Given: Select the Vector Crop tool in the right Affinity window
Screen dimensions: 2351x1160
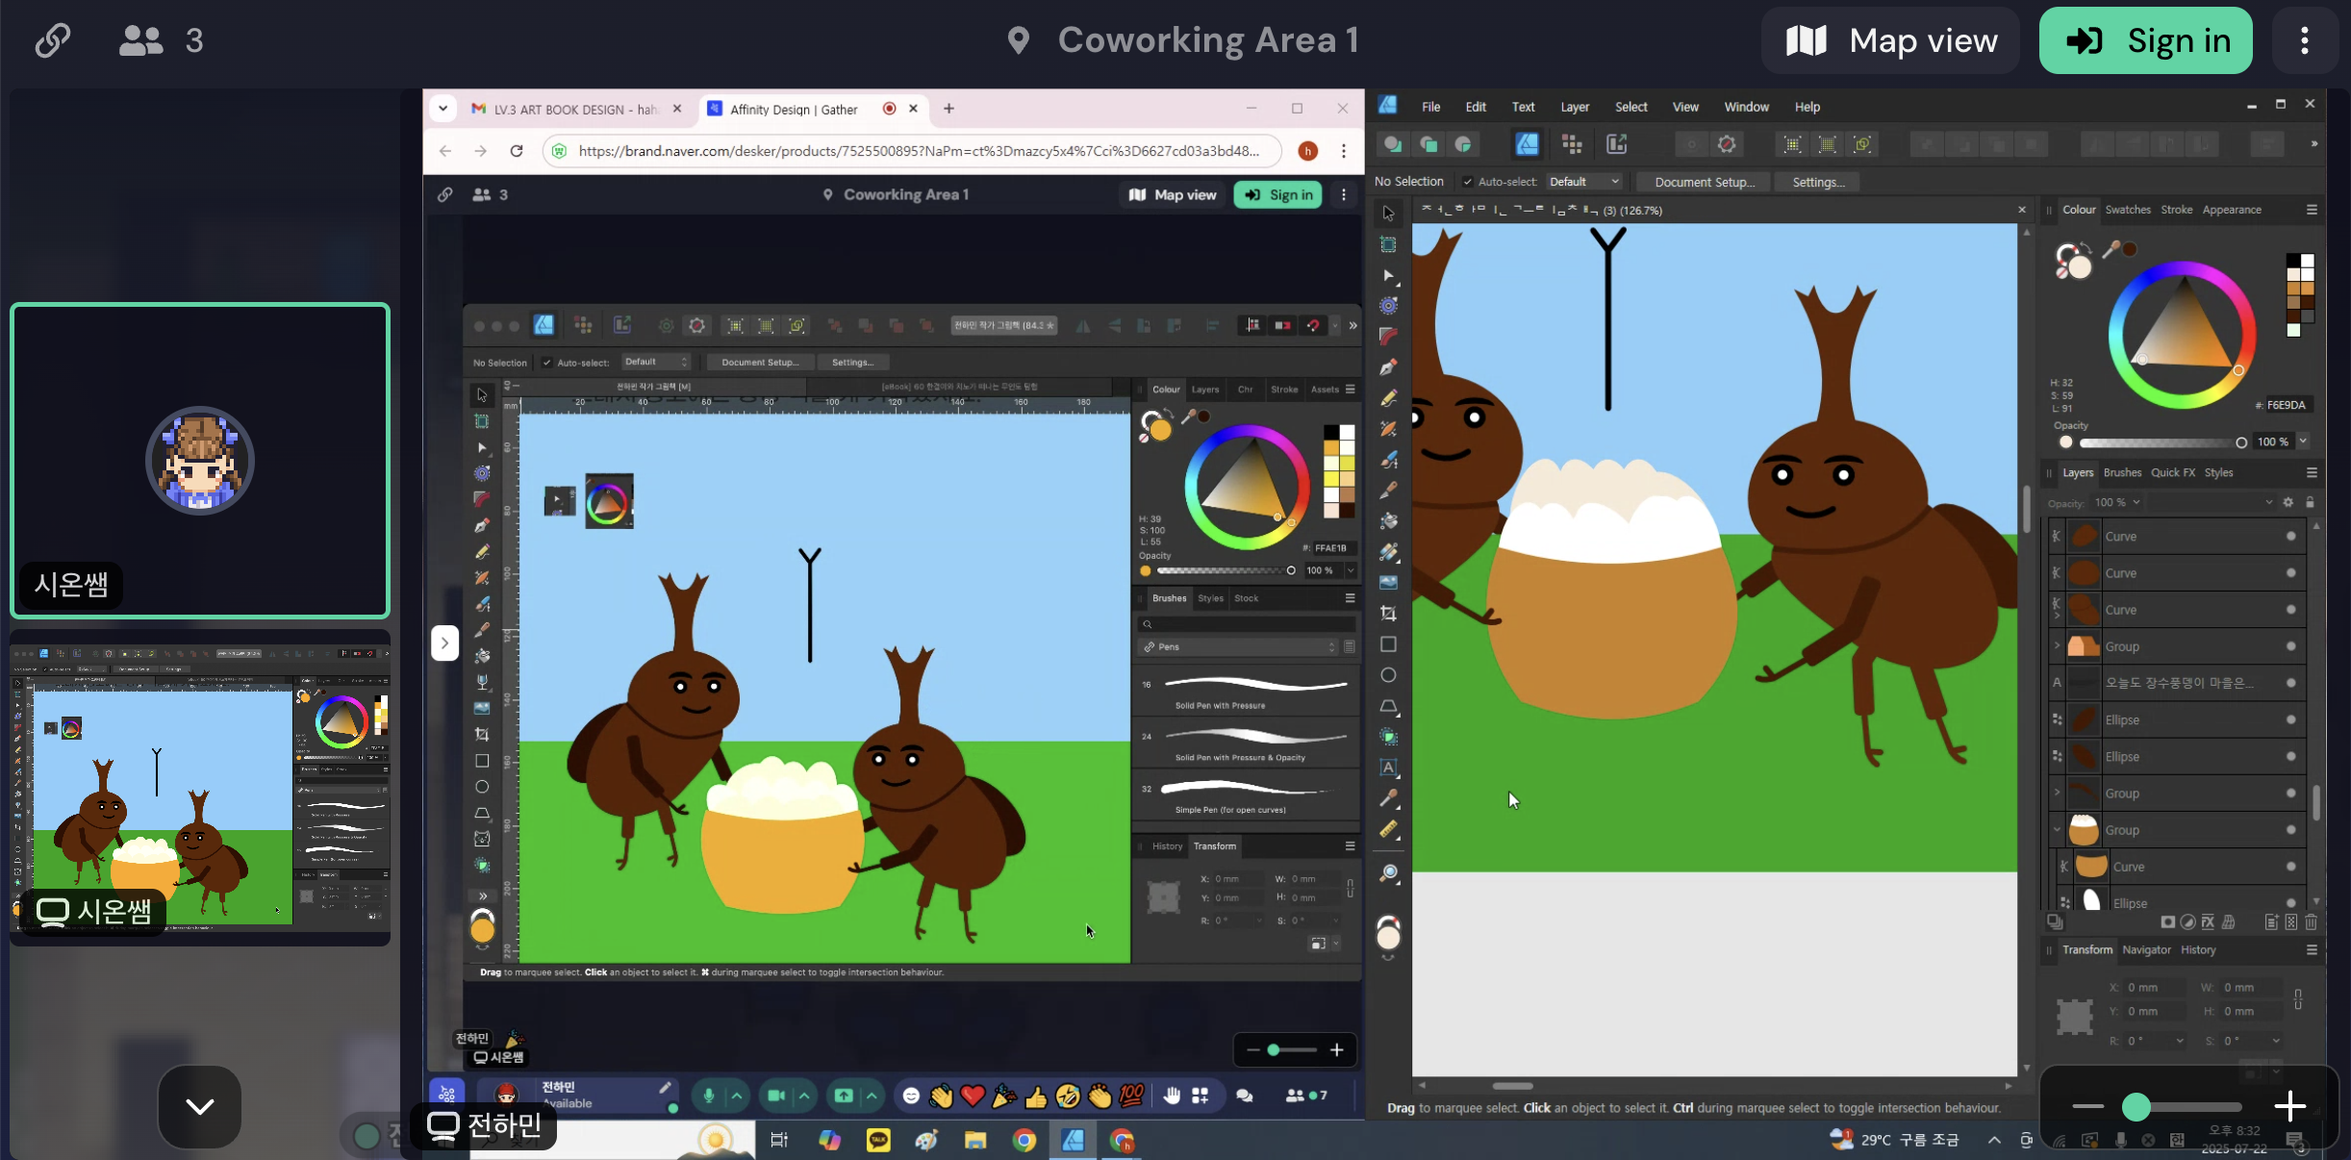Looking at the screenshot, I should [1388, 614].
